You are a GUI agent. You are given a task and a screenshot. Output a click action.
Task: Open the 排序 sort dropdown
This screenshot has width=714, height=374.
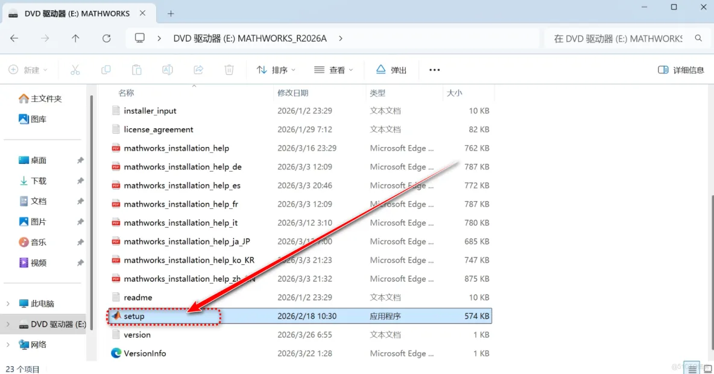[x=276, y=70]
